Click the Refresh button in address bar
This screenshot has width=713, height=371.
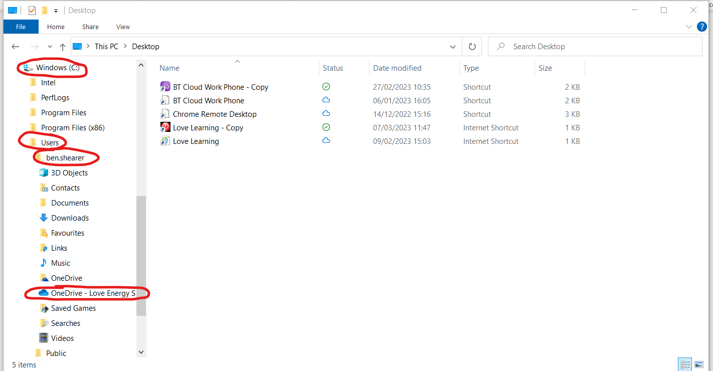coord(472,46)
